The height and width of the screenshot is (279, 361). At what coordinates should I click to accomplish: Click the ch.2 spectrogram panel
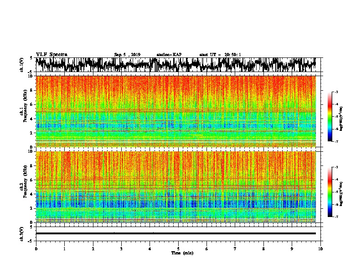176,187
